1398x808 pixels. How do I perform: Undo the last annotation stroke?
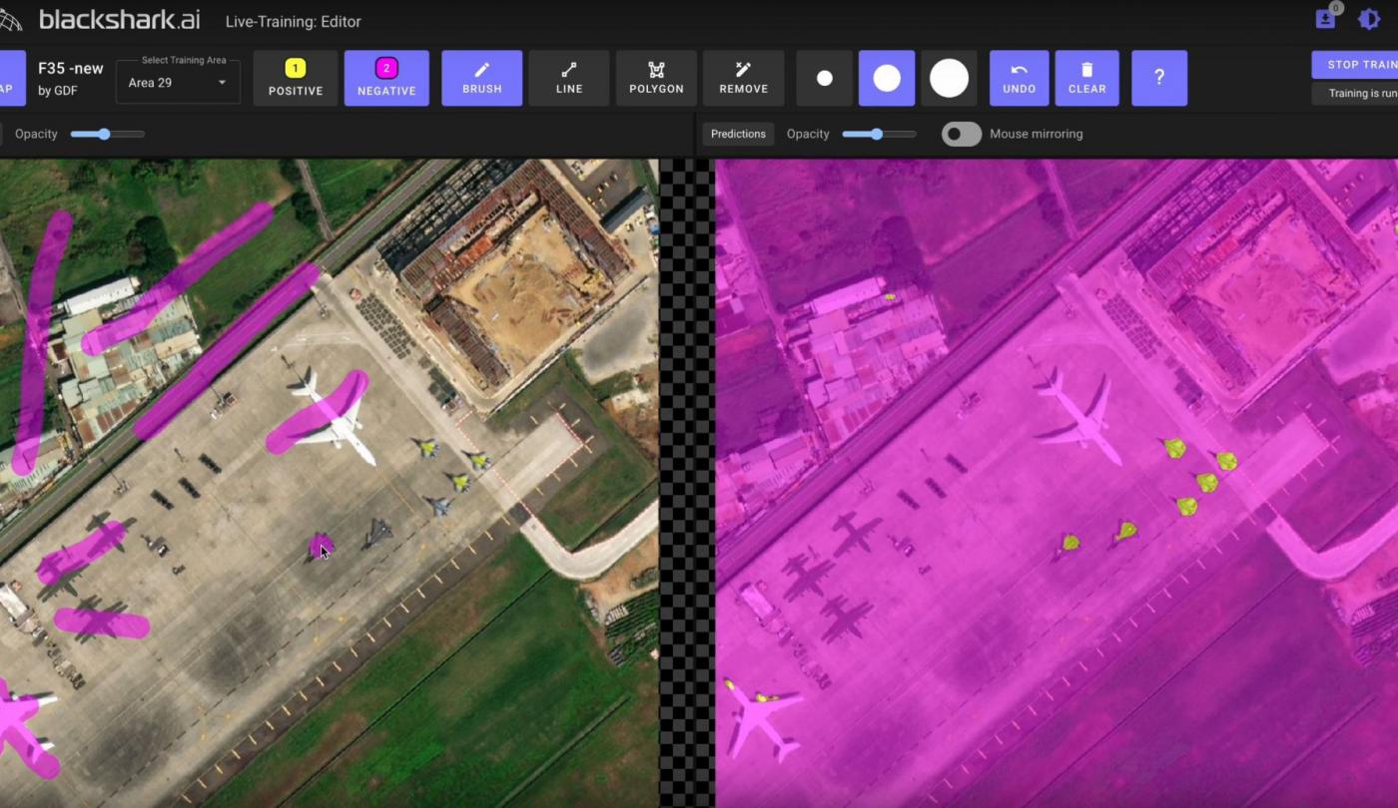[x=1020, y=78]
